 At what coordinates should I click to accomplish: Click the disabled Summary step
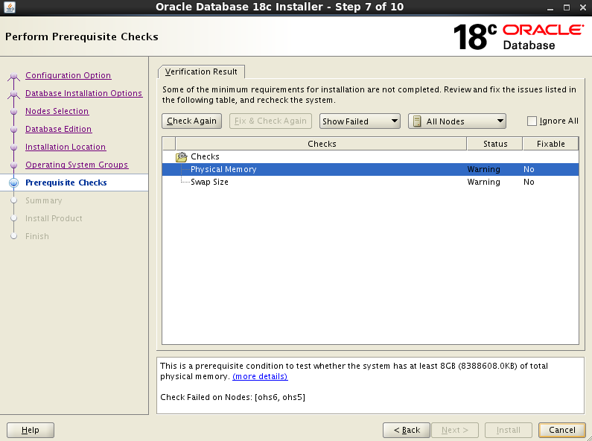coord(44,200)
